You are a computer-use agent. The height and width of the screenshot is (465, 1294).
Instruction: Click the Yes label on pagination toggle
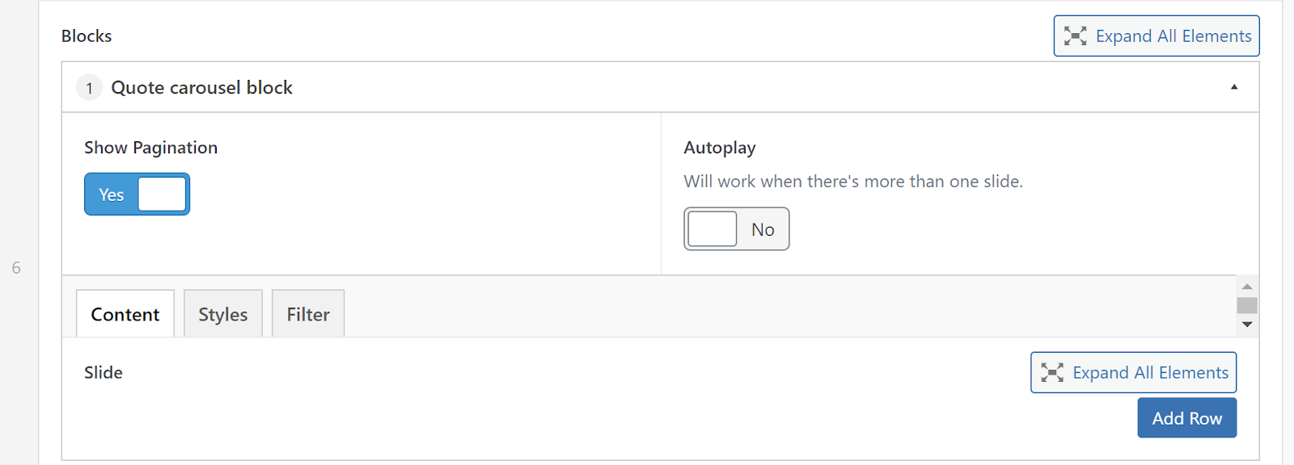(x=112, y=195)
